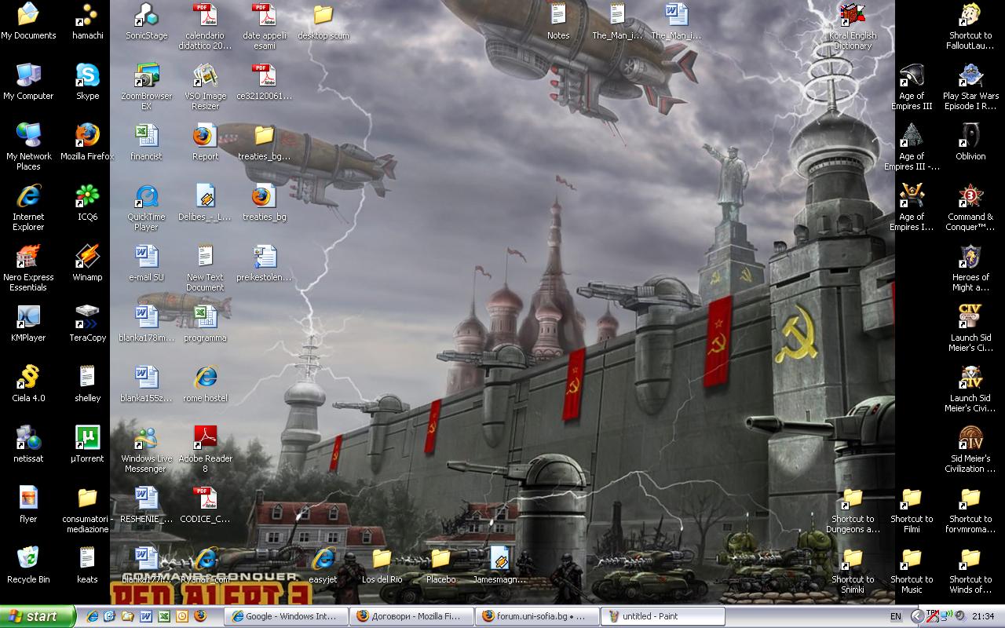Screen dimensions: 1005x628
Task: Open the Oblivion game shortcut
Action: tap(970, 137)
